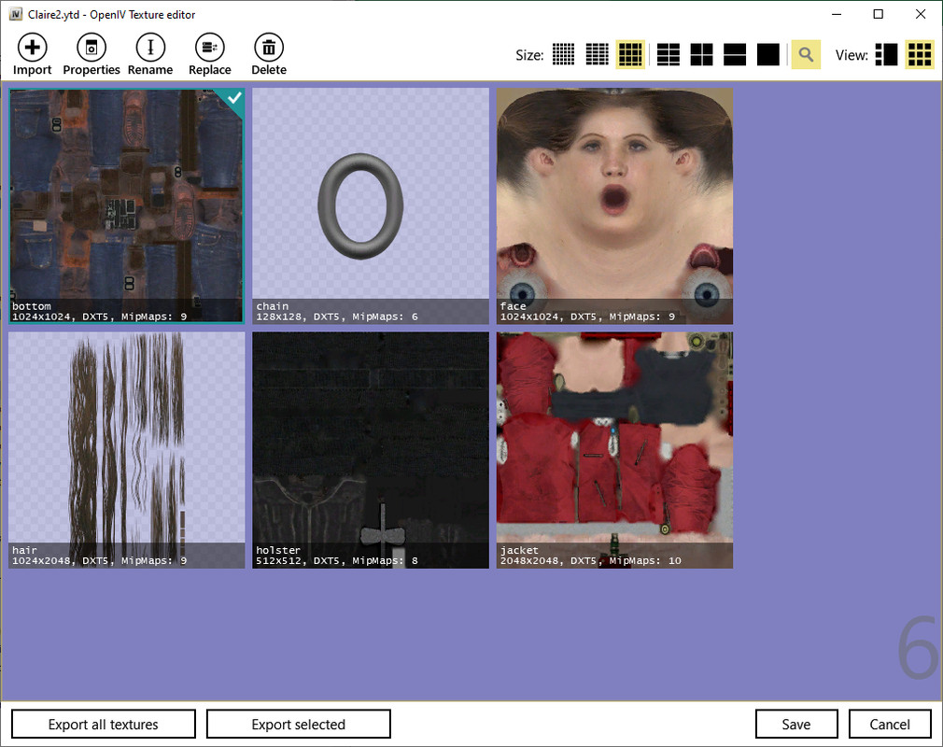Switch to the fourth thumbnail size option
The width and height of the screenshot is (943, 747).
669,55
